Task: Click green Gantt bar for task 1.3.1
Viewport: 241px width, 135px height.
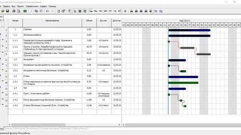Action: pyautogui.click(x=183, y=83)
